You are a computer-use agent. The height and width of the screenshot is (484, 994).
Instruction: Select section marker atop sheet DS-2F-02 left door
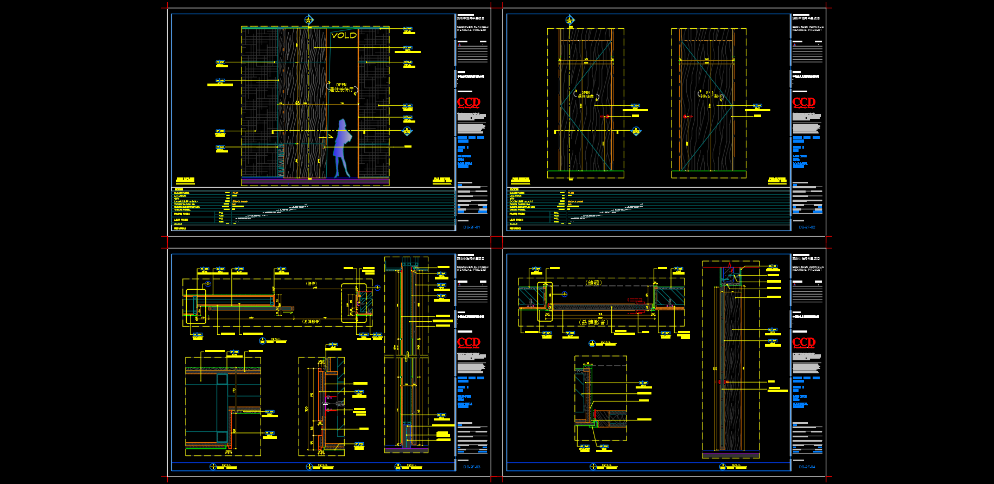(x=570, y=20)
